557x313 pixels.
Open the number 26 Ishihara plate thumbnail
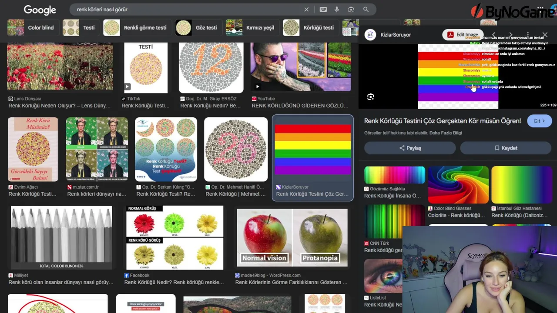click(236, 149)
